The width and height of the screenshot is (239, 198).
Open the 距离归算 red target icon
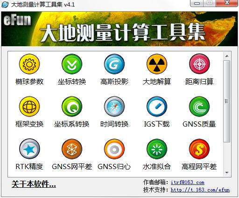pyautogui.click(x=199, y=64)
